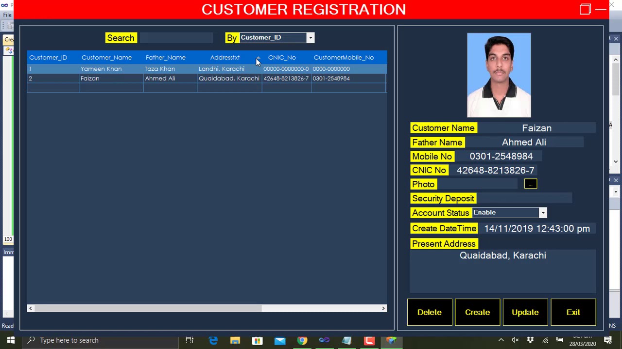Open the network tray icon
The image size is (622, 349).
pos(545,340)
